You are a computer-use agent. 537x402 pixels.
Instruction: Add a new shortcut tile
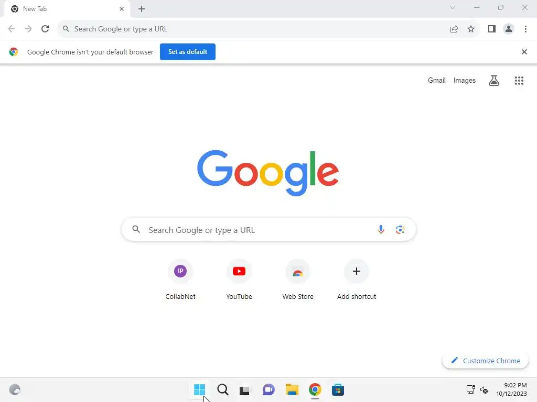357,281
